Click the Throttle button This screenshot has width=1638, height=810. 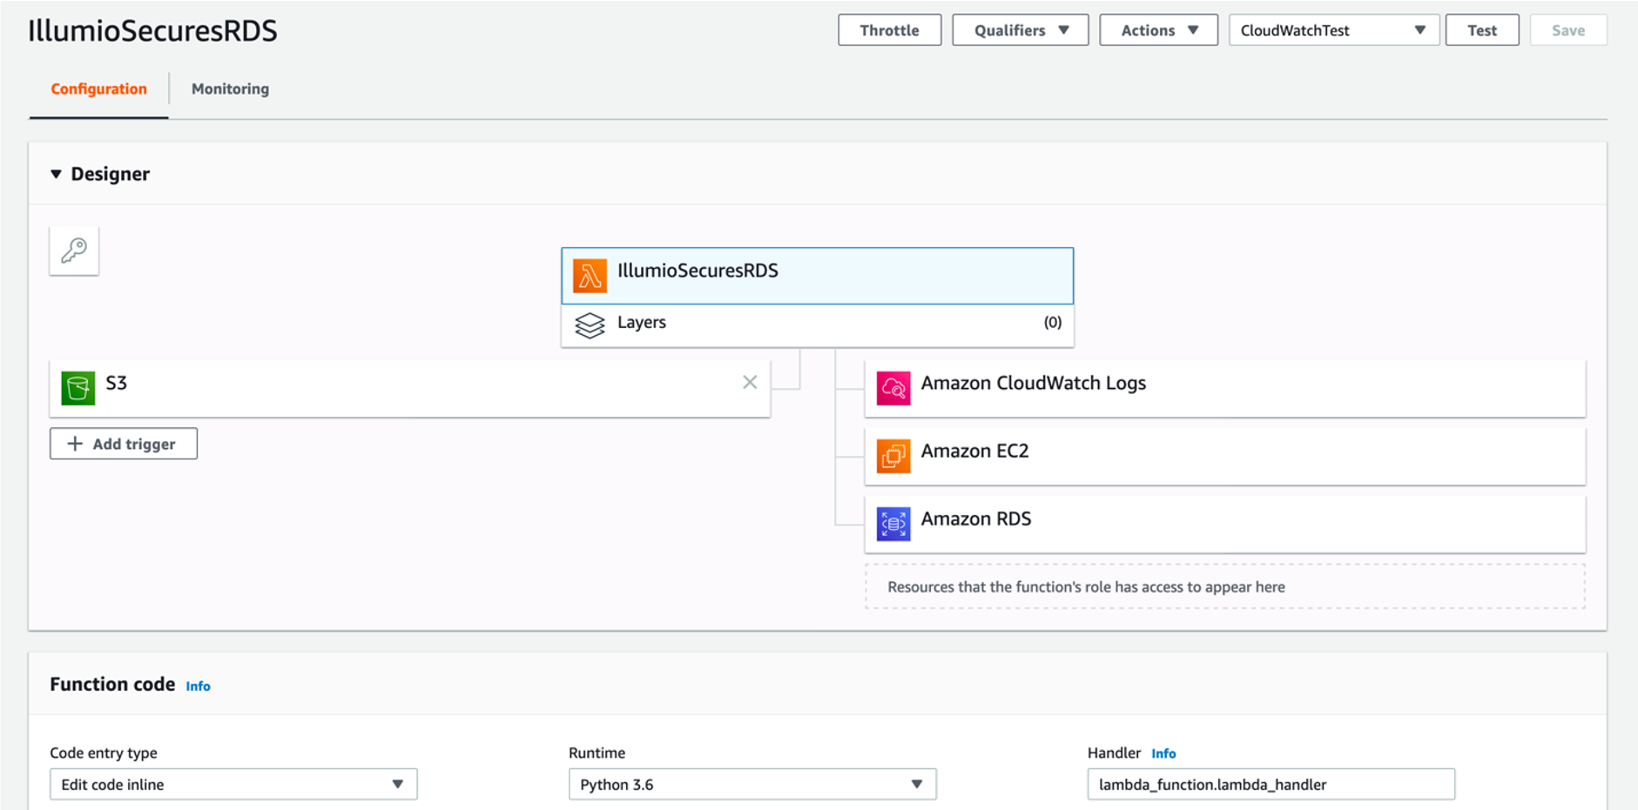tap(889, 30)
